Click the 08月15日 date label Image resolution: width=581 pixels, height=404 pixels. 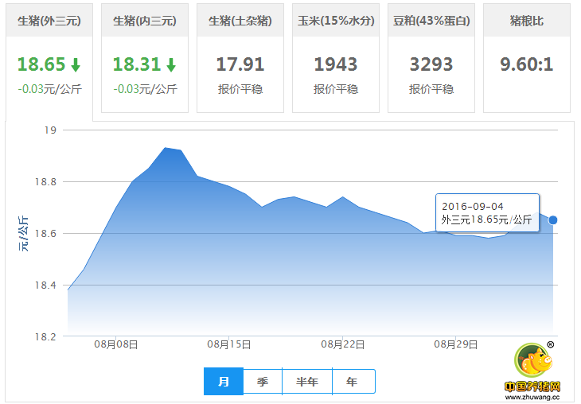tap(229, 344)
